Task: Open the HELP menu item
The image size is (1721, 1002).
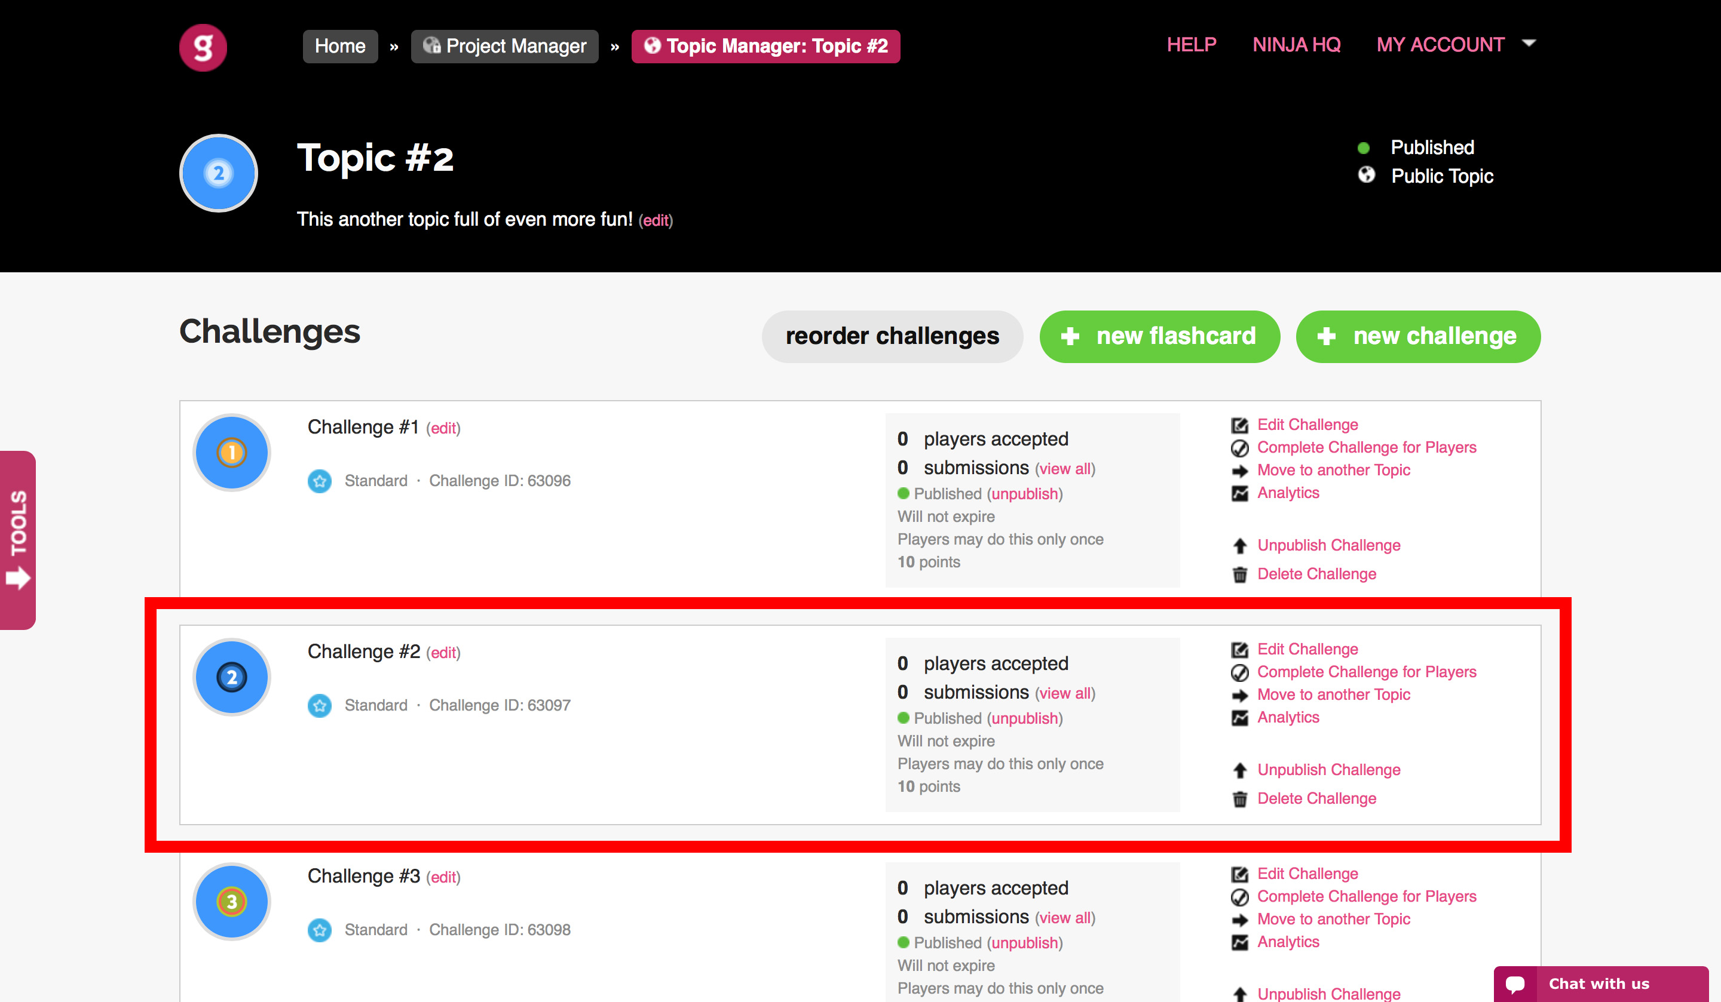Action: click(x=1191, y=45)
